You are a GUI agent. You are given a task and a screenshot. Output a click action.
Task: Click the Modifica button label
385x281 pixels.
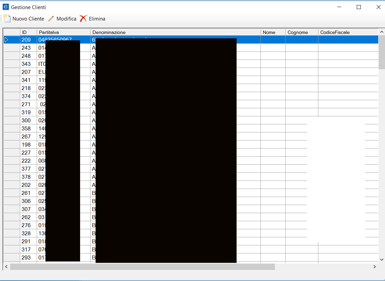pyautogui.click(x=66, y=19)
